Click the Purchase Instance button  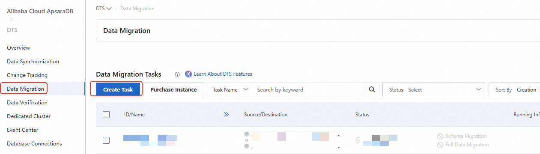click(x=173, y=89)
